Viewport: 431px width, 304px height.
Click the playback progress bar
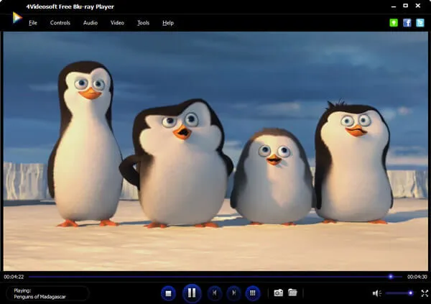(x=215, y=277)
